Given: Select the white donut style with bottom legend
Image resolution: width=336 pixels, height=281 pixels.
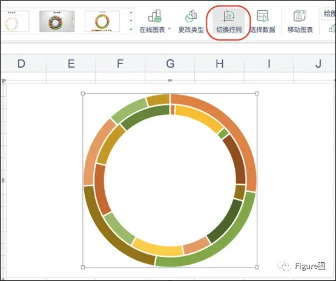Looking at the screenshot, I should coord(102,21).
